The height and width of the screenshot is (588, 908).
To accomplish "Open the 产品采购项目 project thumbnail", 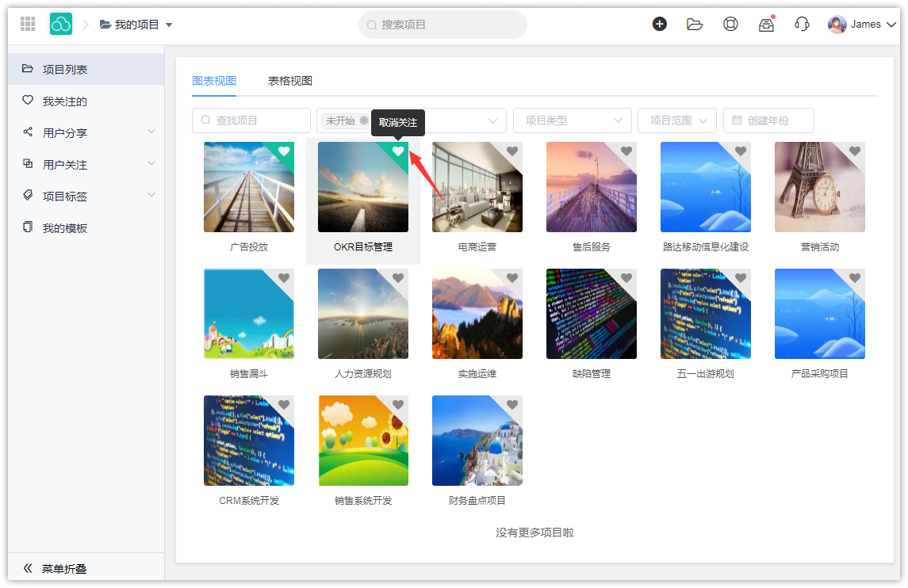I will coord(819,314).
